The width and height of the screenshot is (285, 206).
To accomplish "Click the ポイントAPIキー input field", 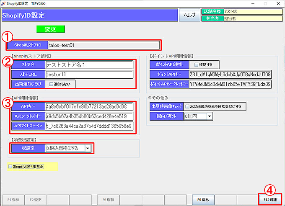I will (230, 75).
